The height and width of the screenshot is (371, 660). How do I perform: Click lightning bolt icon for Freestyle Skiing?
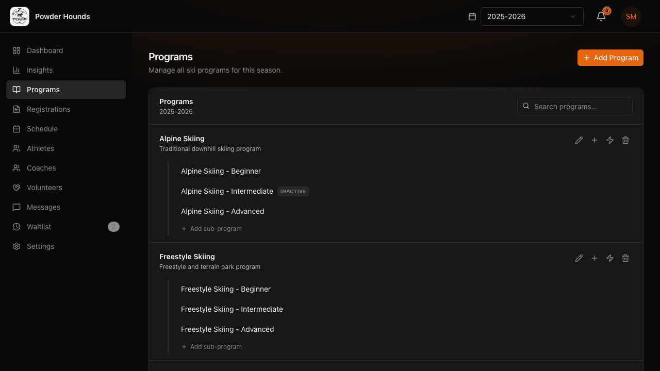610,258
